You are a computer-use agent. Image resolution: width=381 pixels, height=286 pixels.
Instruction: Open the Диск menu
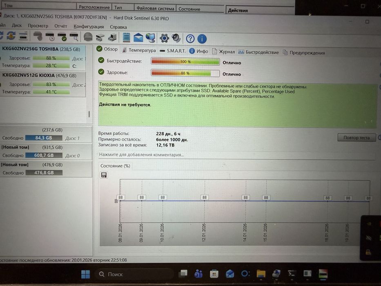[x=16, y=25]
